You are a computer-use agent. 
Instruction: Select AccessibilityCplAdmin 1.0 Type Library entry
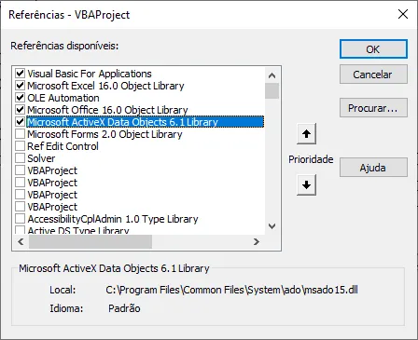[113, 219]
